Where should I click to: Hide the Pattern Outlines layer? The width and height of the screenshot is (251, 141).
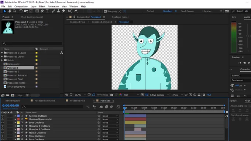pyautogui.click(x=3, y=116)
